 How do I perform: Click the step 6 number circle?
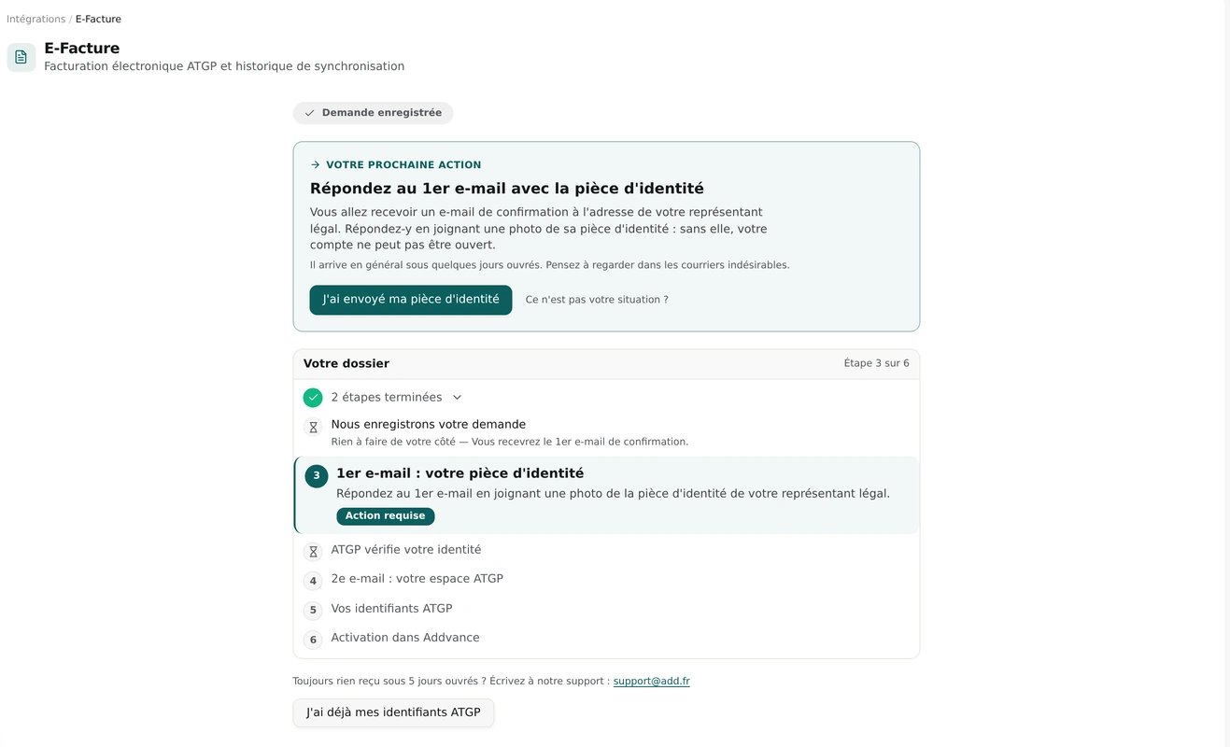pyautogui.click(x=313, y=640)
